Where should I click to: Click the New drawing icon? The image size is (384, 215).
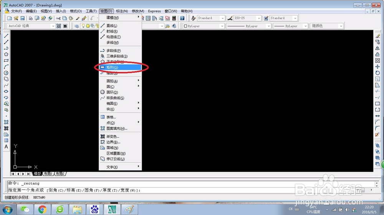coord(10,18)
